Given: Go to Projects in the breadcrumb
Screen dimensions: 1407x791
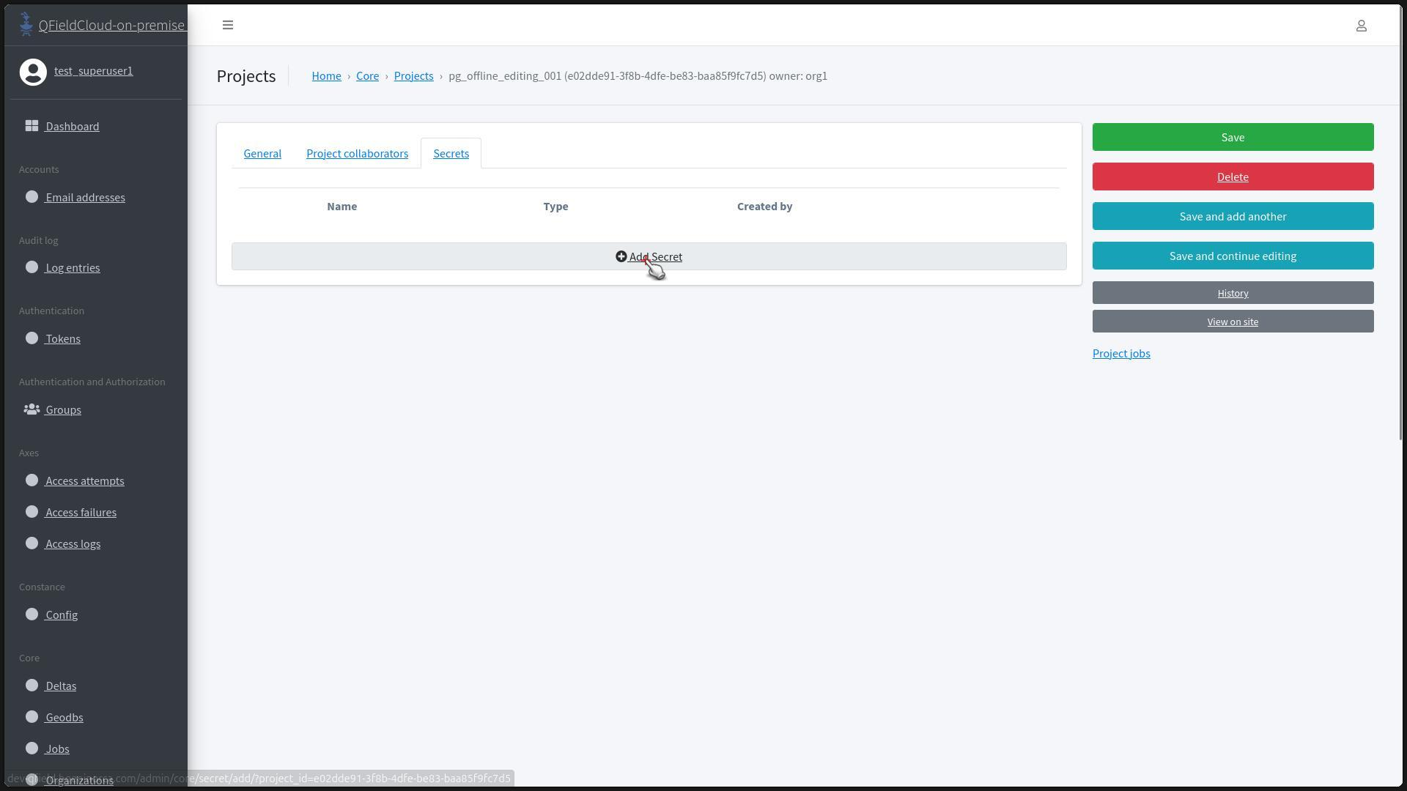Looking at the screenshot, I should pyautogui.click(x=413, y=76).
